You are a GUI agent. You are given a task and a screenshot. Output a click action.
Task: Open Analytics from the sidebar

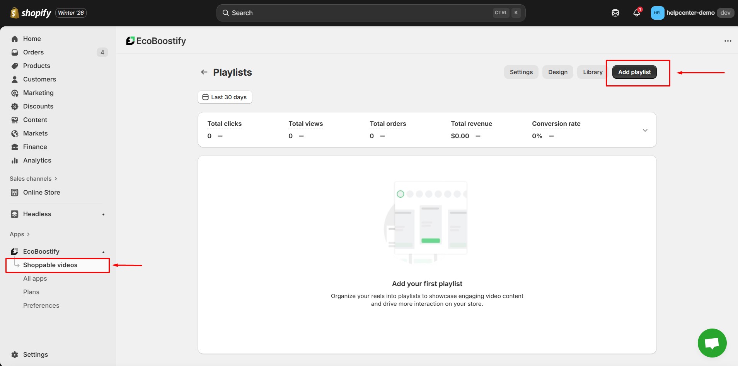[x=37, y=160]
